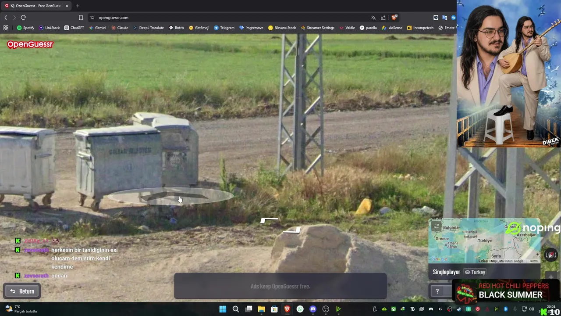Open the Nirvana Stock bookmark
Screen dimensions: 561x316
(x=282, y=28)
